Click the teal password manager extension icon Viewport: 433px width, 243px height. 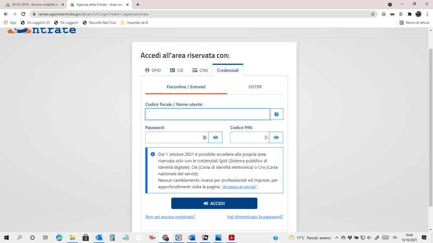point(401,14)
